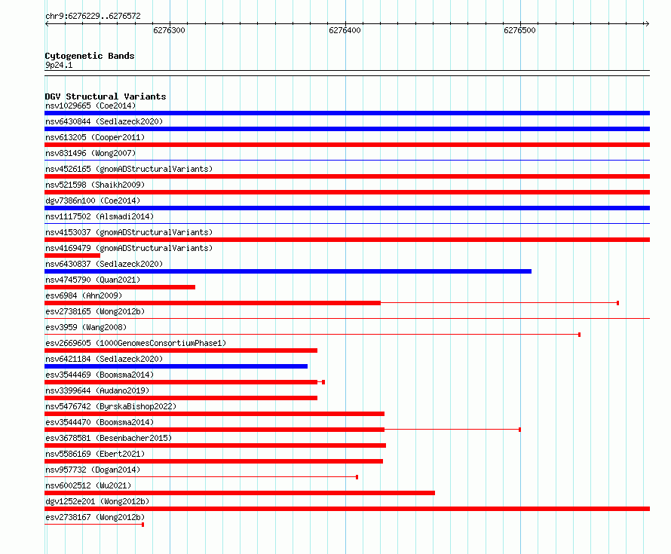This screenshot has height=554, width=671.
Task: Select the red bar under nsv613205
Action: 347,145
